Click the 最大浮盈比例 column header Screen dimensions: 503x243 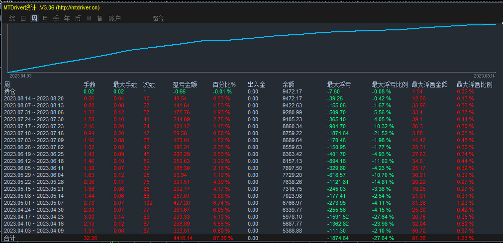(475, 84)
